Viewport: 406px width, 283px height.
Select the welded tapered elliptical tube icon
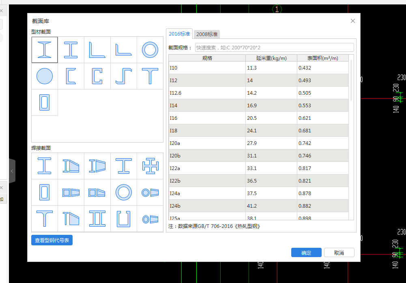[150, 219]
